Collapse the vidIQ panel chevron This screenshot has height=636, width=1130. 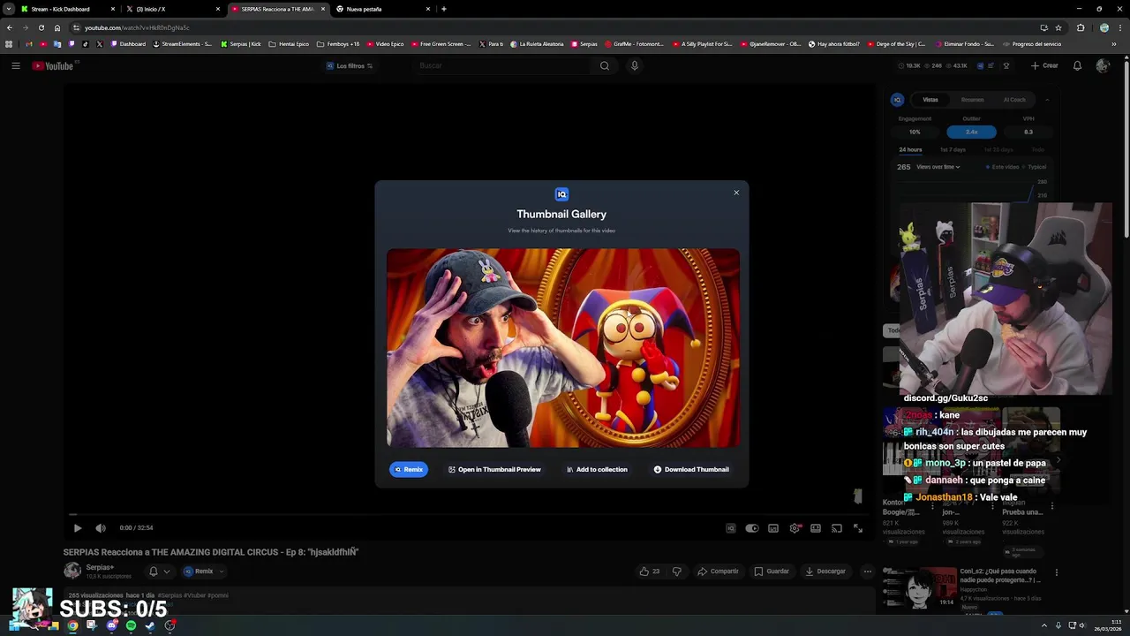pos(1047,100)
